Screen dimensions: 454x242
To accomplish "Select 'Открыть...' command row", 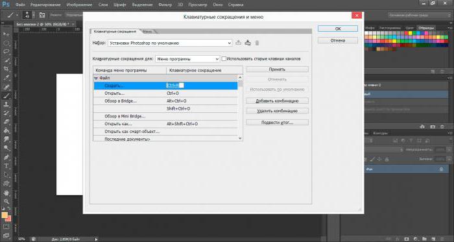I will coord(165,93).
